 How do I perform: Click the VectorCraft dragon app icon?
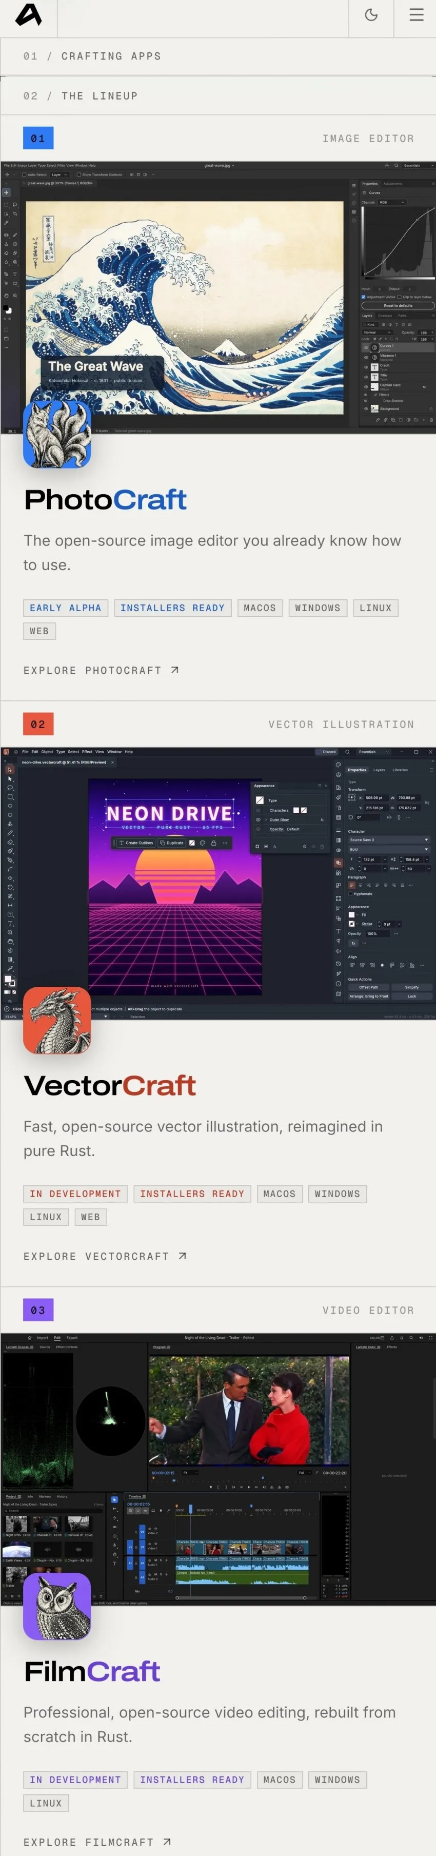point(57,1020)
